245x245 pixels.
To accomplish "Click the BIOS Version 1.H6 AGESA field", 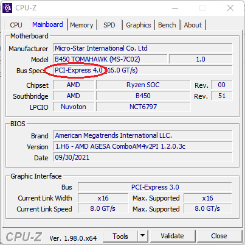I will point(143,146).
